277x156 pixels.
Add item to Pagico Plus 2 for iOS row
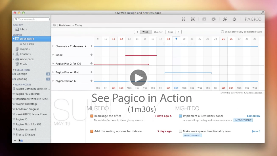[91, 63]
